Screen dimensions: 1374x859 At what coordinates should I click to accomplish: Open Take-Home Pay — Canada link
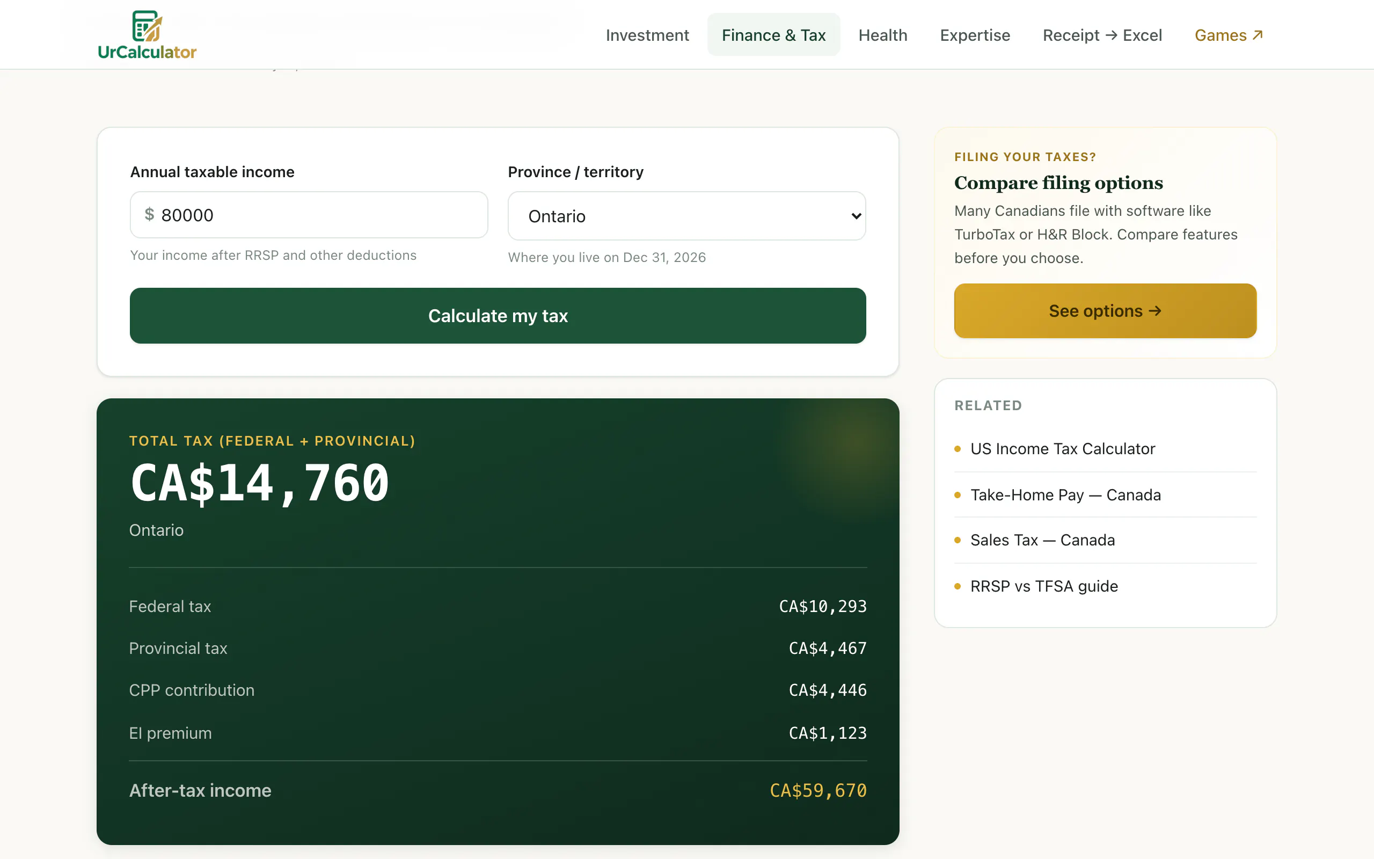1065,495
